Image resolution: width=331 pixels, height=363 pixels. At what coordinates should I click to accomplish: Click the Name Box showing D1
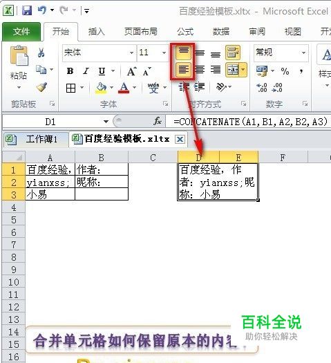[51, 122]
